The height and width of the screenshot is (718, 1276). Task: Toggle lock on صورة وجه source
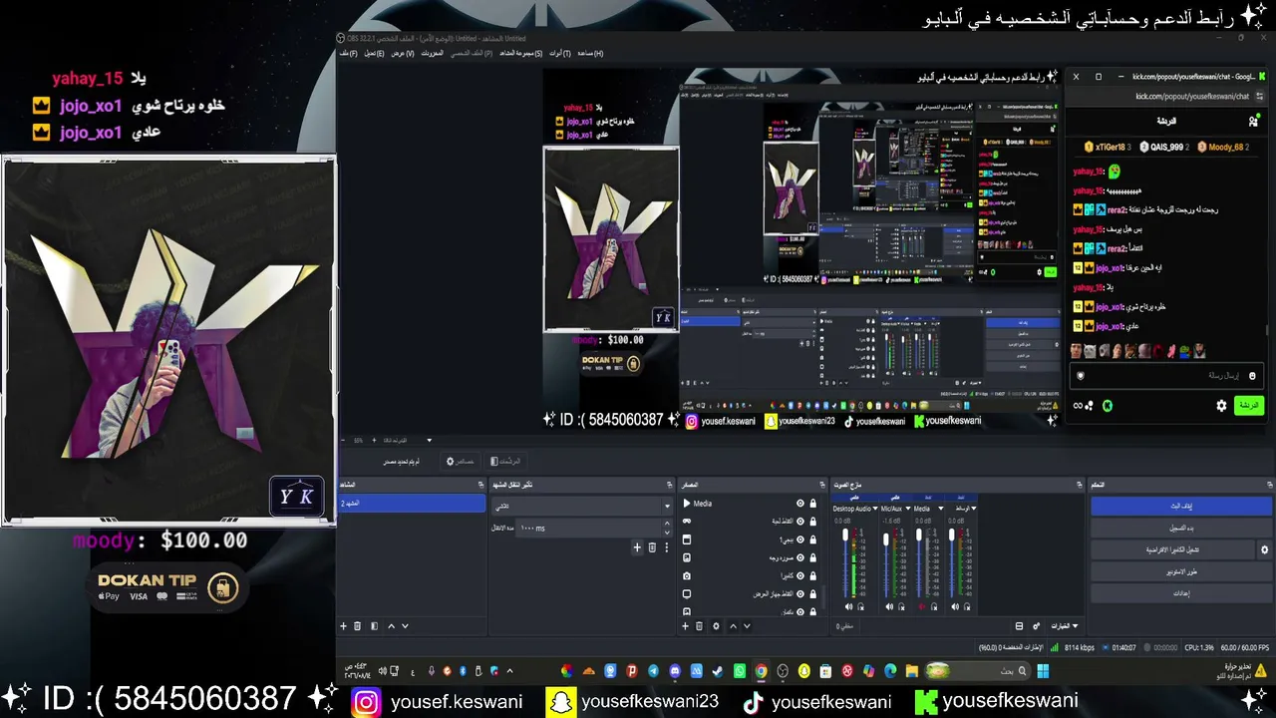point(812,557)
